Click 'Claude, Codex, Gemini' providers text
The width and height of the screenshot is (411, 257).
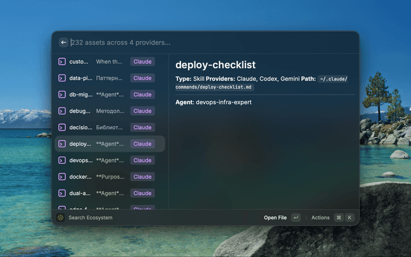(x=268, y=79)
